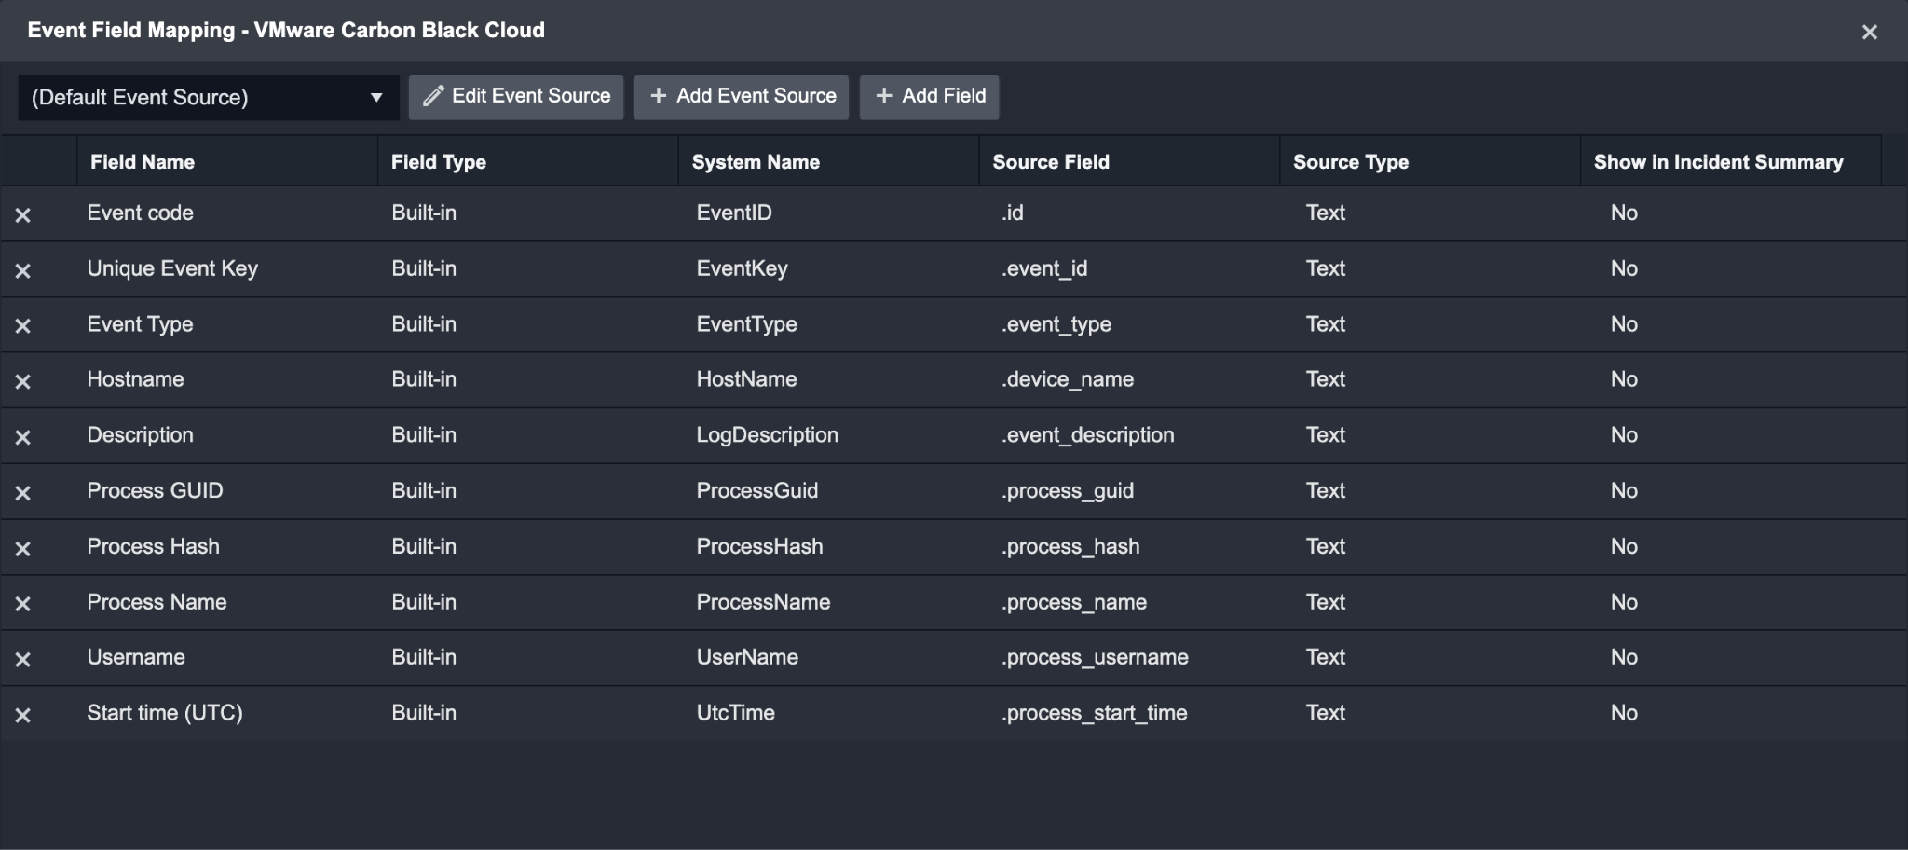Delete the Start time (UTC) mapping
Screen dimensions: 1908x850
tap(23, 716)
